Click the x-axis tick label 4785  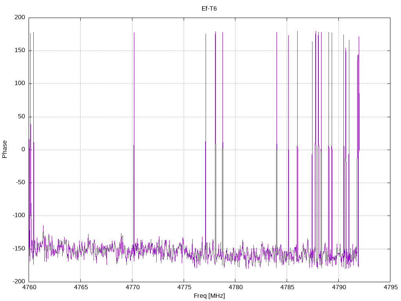[x=287, y=287]
